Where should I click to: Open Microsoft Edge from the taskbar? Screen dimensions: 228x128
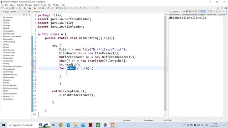coord(68,125)
